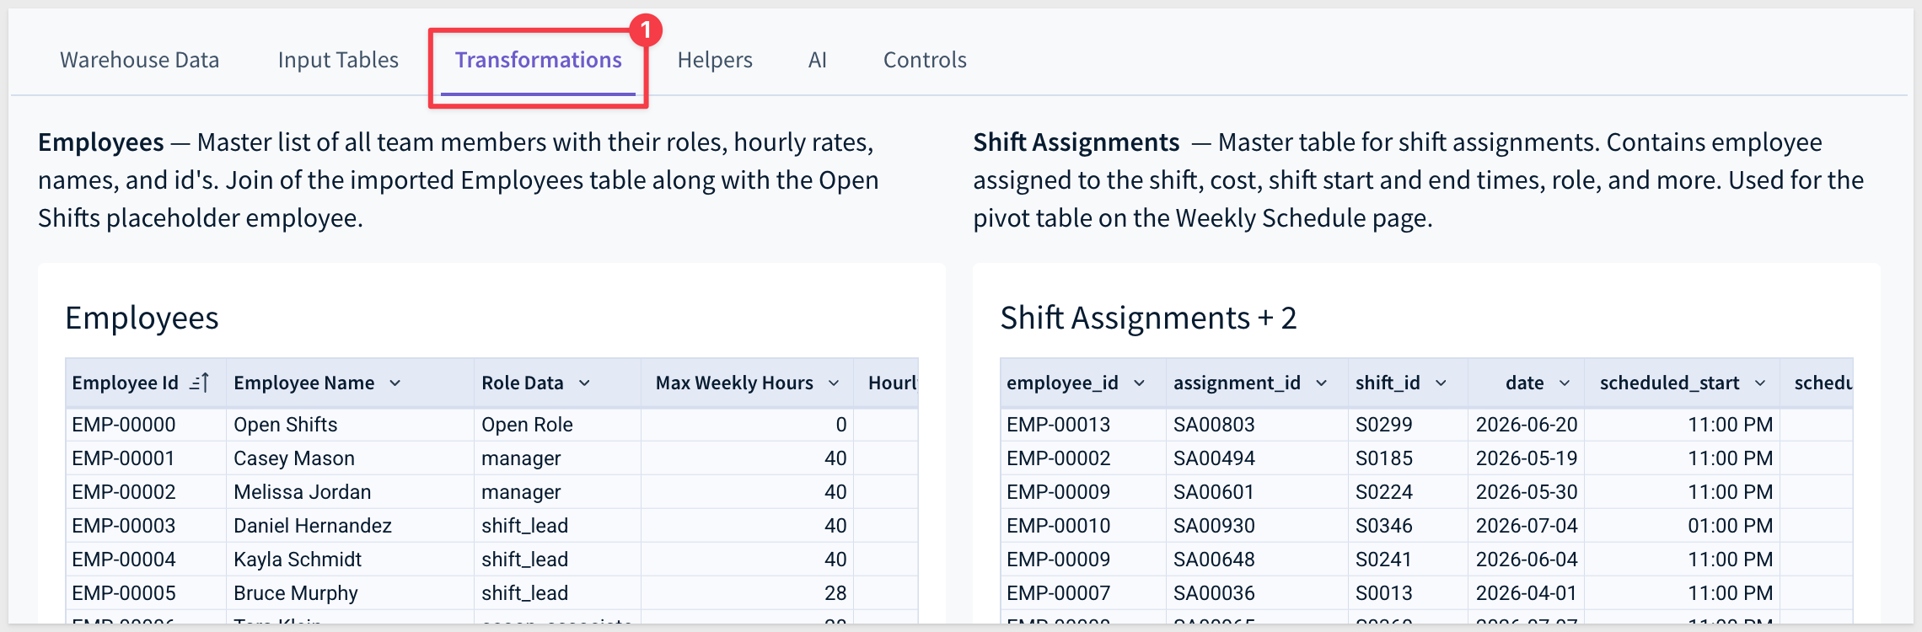
Task: Open the Helpers tab
Action: coord(715,60)
